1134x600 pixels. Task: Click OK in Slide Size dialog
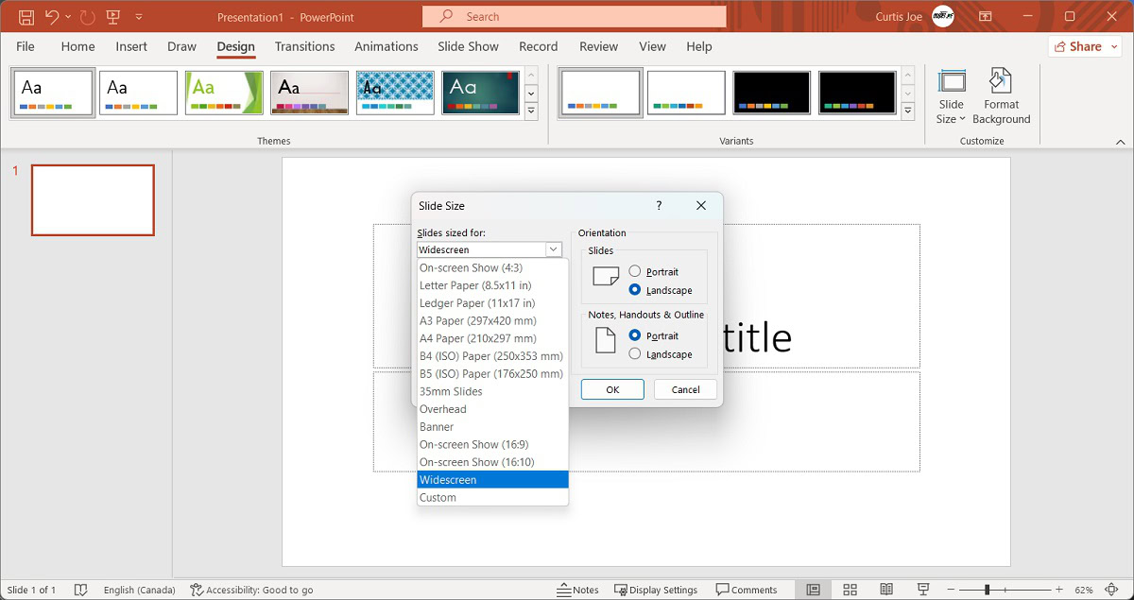(x=612, y=389)
